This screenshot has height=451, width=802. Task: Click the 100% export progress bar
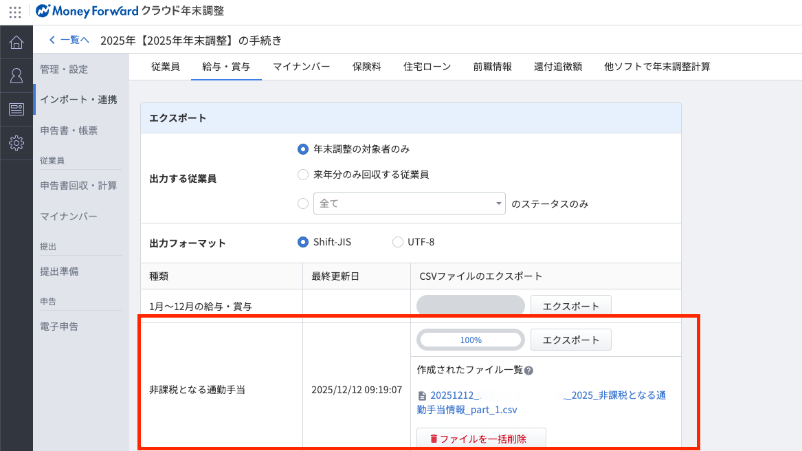click(470, 340)
